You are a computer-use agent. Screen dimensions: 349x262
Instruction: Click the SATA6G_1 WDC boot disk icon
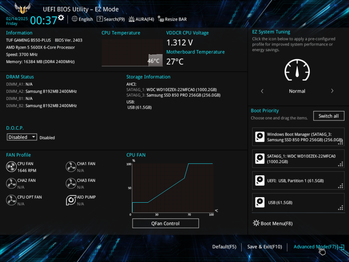coord(260,159)
